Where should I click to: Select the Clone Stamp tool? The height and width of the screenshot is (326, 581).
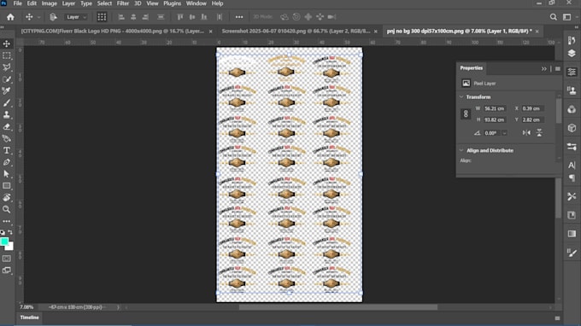[7, 114]
